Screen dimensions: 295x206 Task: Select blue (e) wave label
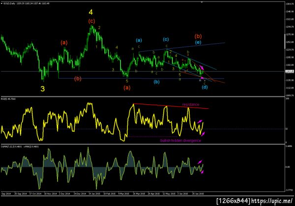[198, 42]
